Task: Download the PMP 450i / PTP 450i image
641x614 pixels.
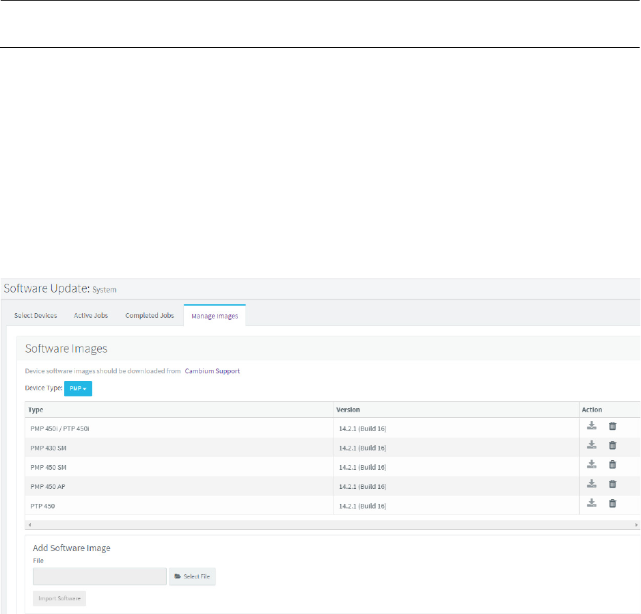Action: (592, 426)
